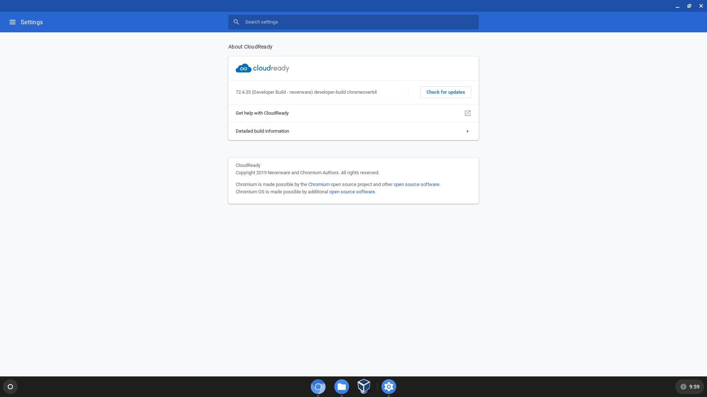
Task: Open Chromium browser from the shelf
Action: tap(318, 387)
